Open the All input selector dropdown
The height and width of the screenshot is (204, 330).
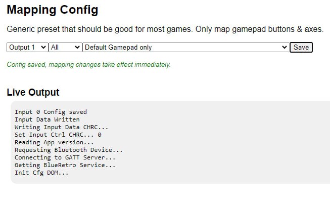[x=65, y=47]
